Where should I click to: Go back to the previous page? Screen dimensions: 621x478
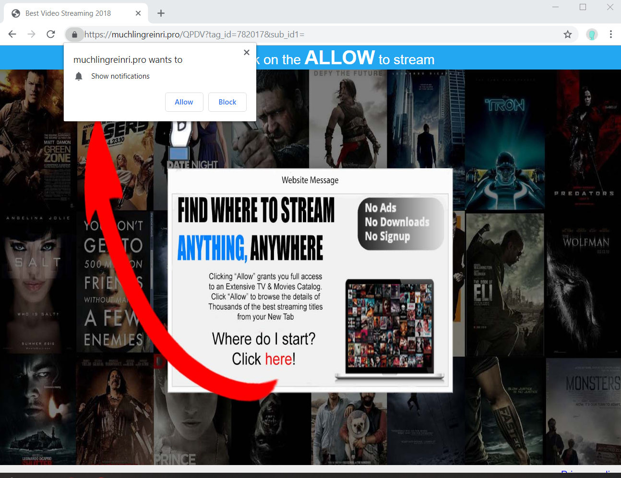pyautogui.click(x=12, y=34)
